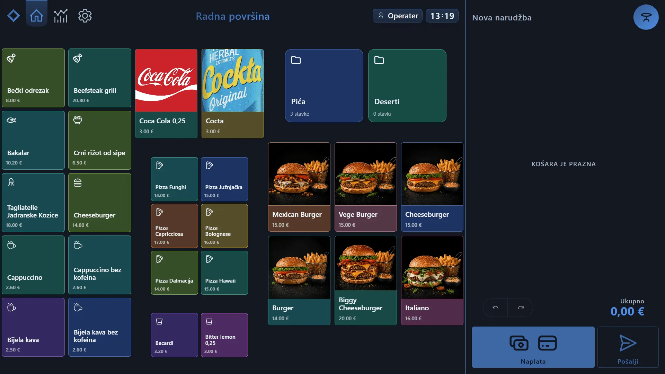Image resolution: width=665 pixels, height=374 pixels.
Task: Add Bitter lemon 0,25 drink
Action: (224, 335)
